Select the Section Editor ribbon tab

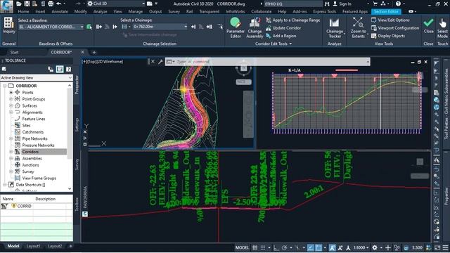[x=386, y=11]
